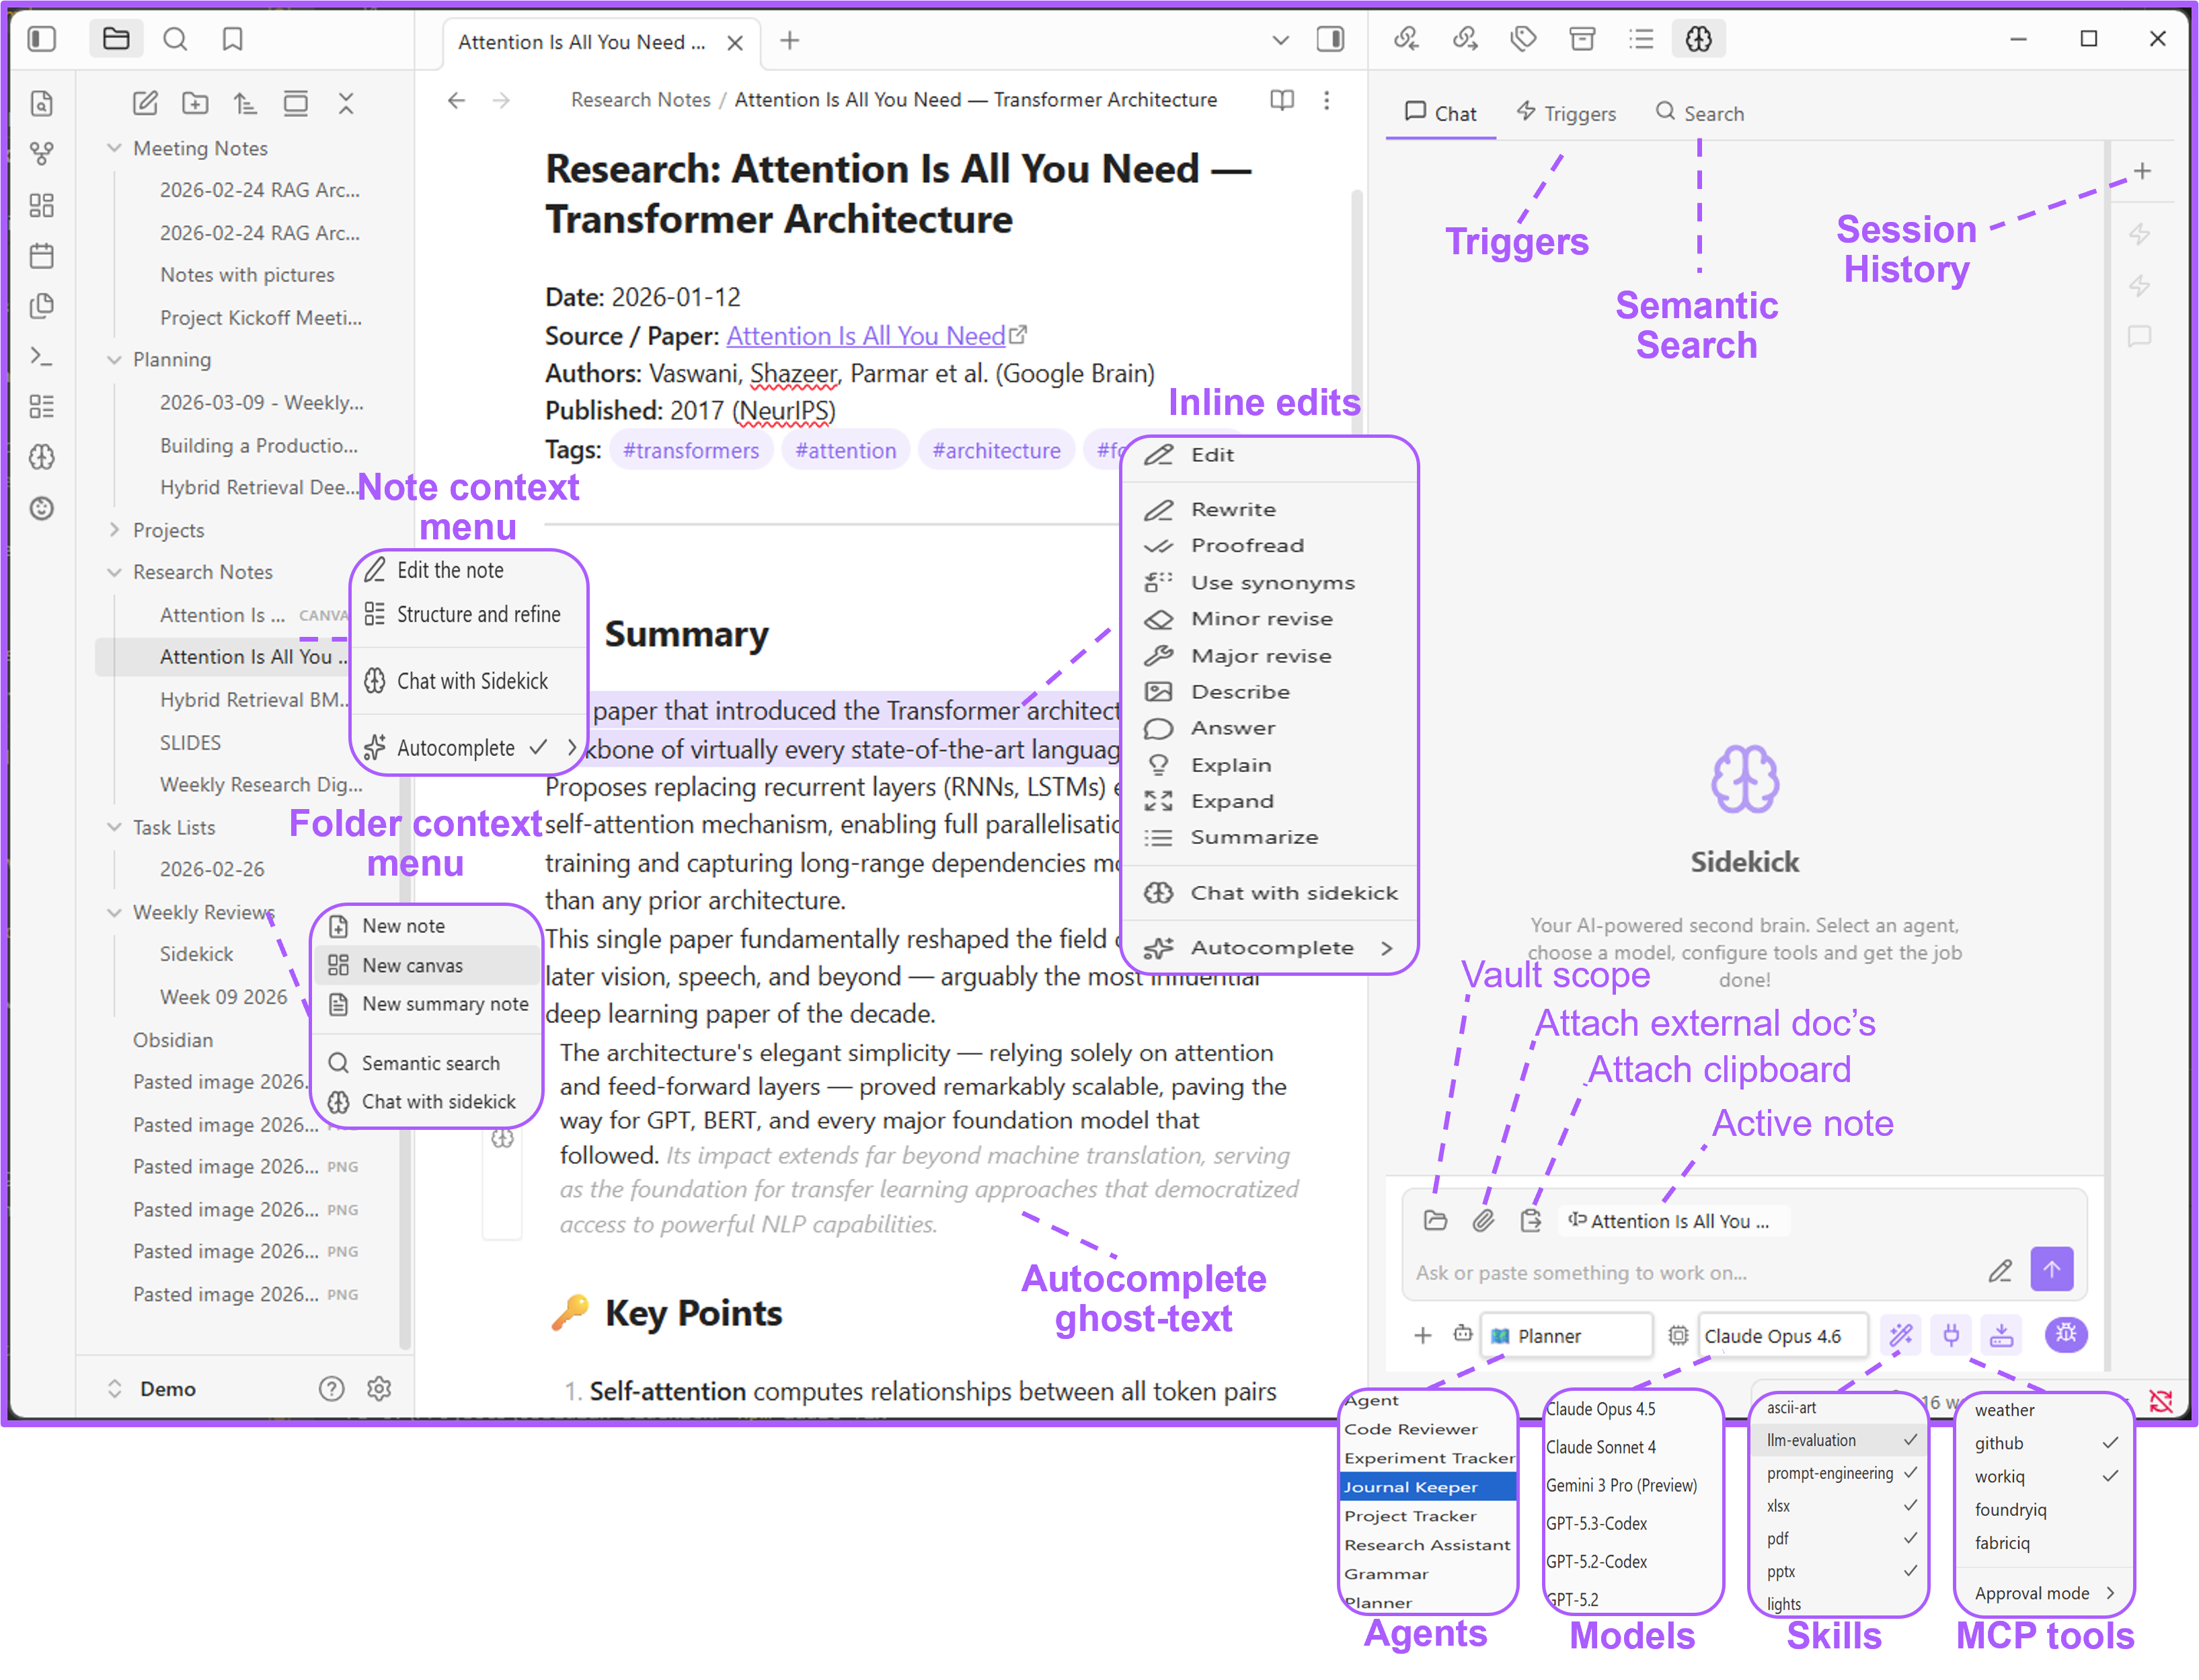Click the attach clipboard icon
Screen dimensions: 2199x1680
[1530, 1220]
